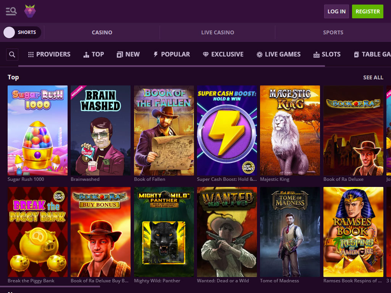391x293 pixels.
Task: Switch to the Live Casino tab
Action: point(217,32)
